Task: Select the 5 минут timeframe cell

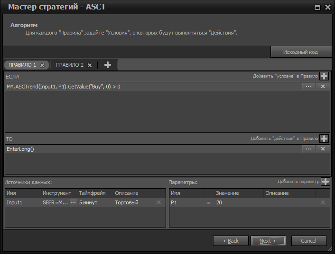Action: 95,202
